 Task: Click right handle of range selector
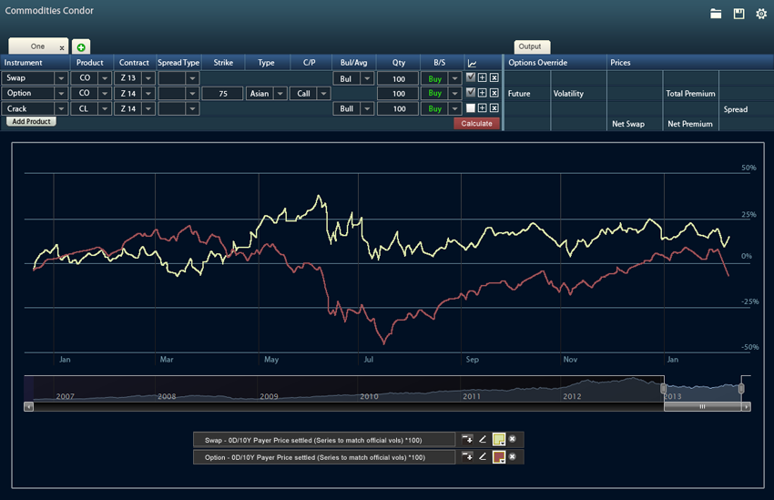point(741,389)
